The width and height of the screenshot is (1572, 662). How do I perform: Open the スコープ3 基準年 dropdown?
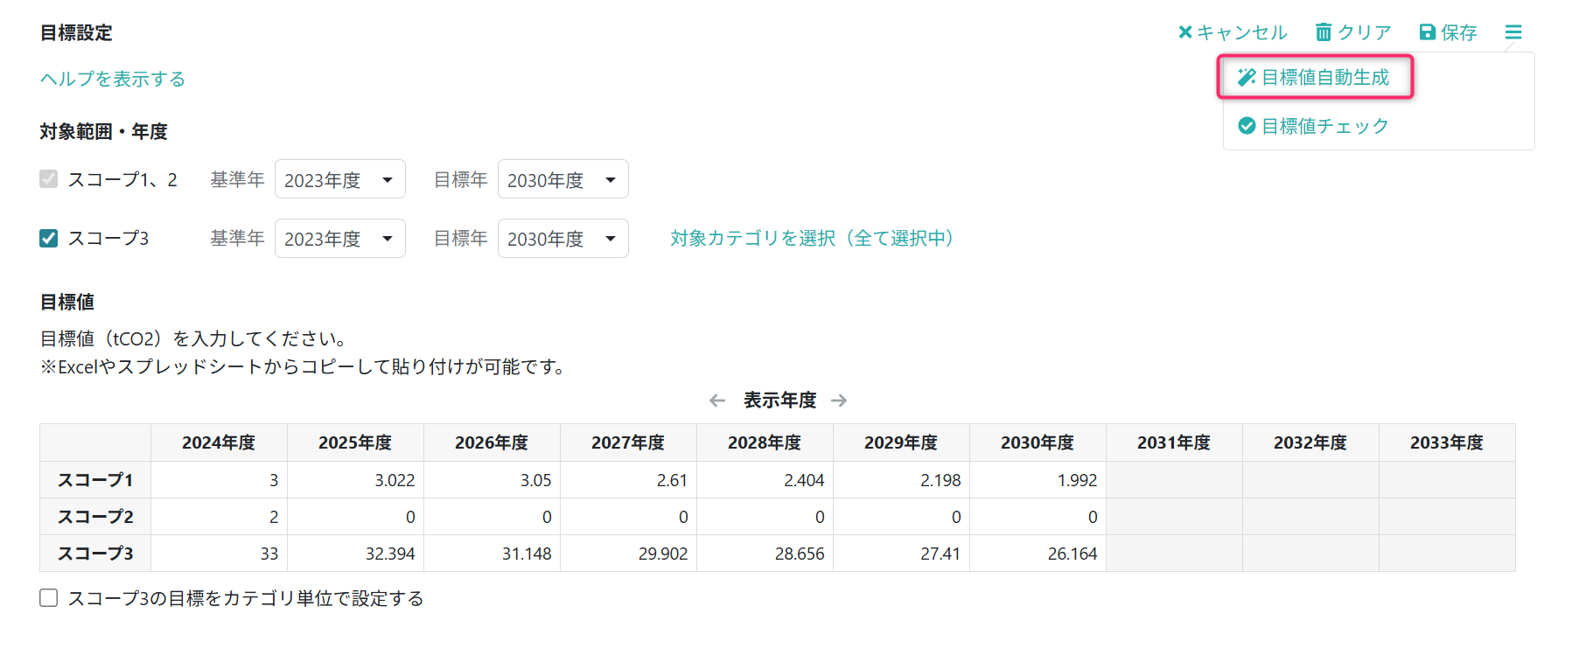click(x=339, y=239)
